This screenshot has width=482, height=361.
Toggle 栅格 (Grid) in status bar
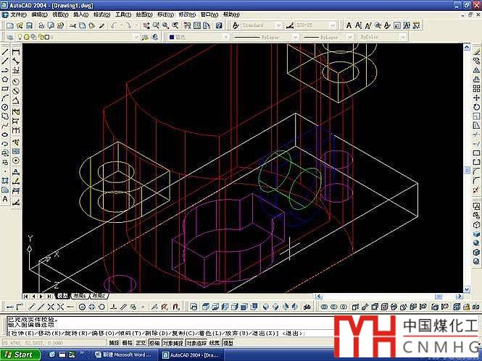pos(128,343)
